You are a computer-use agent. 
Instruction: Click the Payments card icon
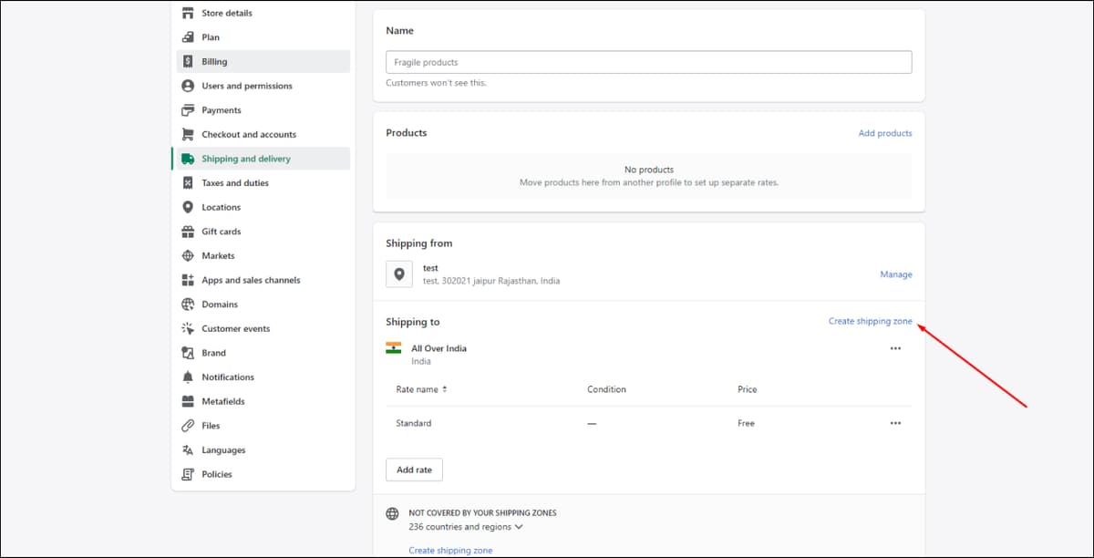tap(188, 110)
